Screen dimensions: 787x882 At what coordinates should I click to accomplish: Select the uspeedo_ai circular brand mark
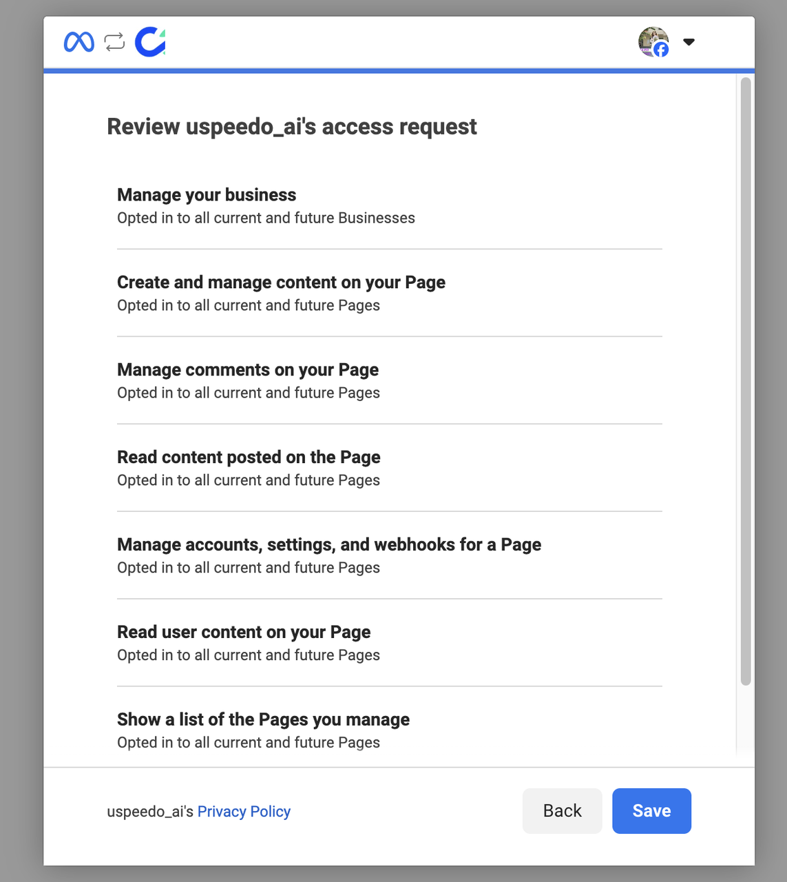click(x=149, y=41)
